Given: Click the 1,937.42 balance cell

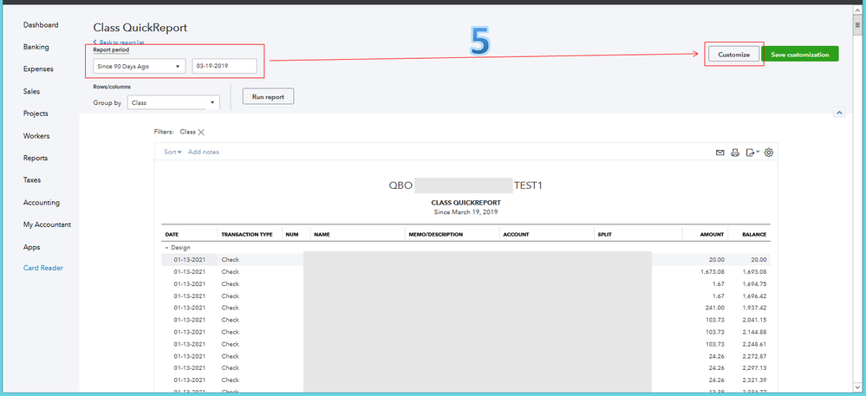Looking at the screenshot, I should coord(754,308).
